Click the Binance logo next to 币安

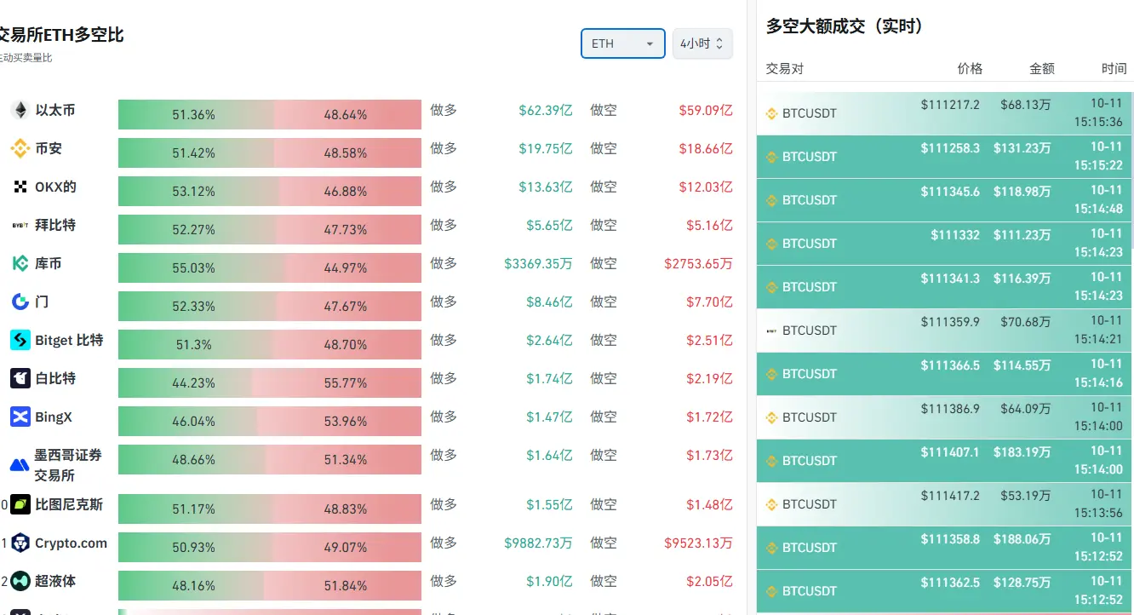point(20,148)
